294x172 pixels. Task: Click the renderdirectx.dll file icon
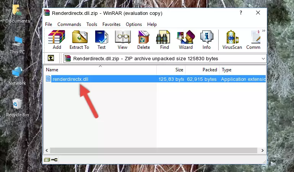click(48, 79)
